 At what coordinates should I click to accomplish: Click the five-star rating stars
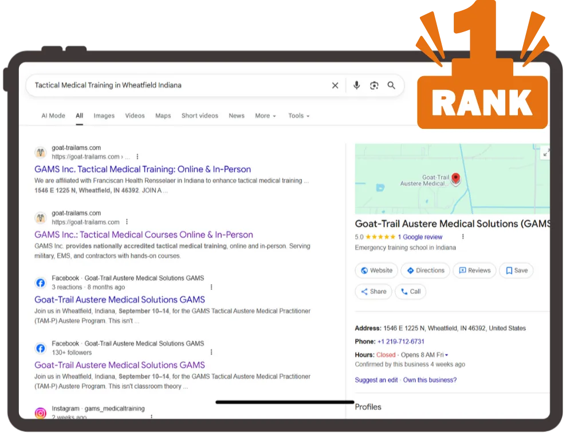coord(380,237)
